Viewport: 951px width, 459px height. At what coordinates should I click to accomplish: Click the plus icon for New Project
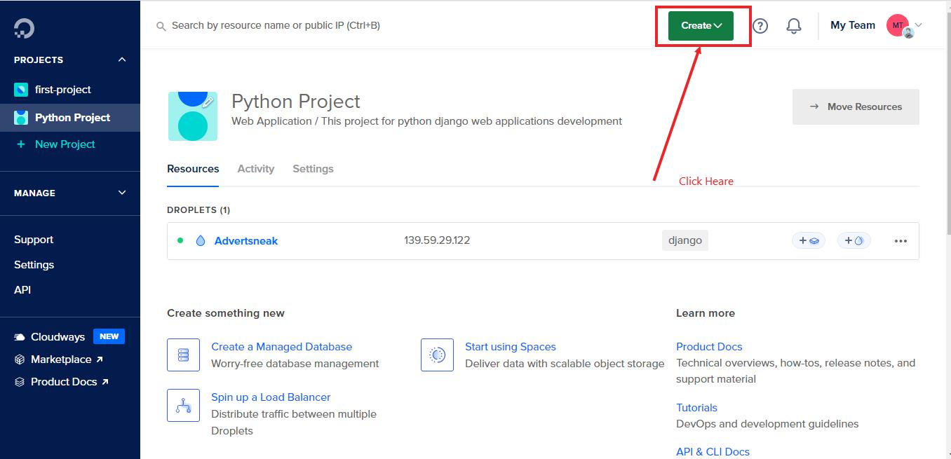click(x=21, y=144)
